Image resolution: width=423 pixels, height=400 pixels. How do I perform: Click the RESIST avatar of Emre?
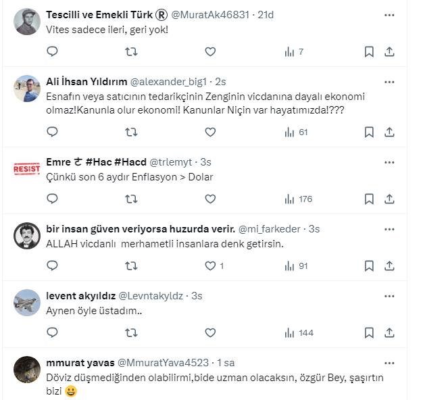coord(27,170)
